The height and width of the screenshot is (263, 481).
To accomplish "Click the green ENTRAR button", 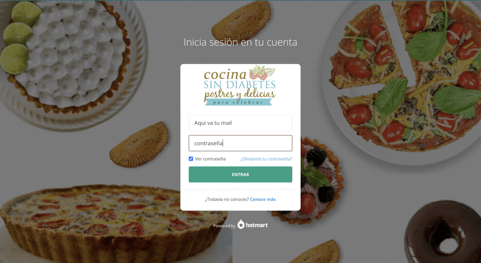I will tap(240, 174).
